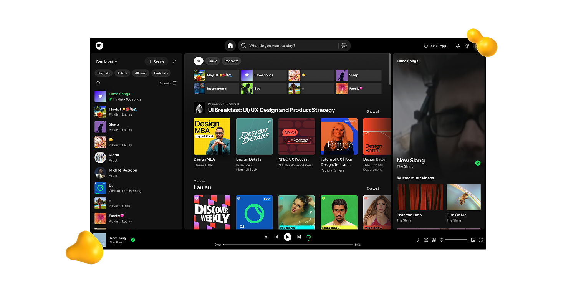Click main content scrollbar
Screen dimensions: 576x288
[390, 69]
